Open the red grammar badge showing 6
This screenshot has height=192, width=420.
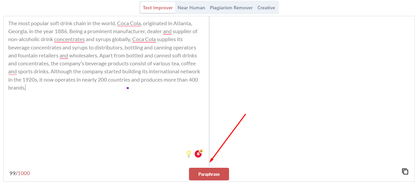tap(199, 154)
